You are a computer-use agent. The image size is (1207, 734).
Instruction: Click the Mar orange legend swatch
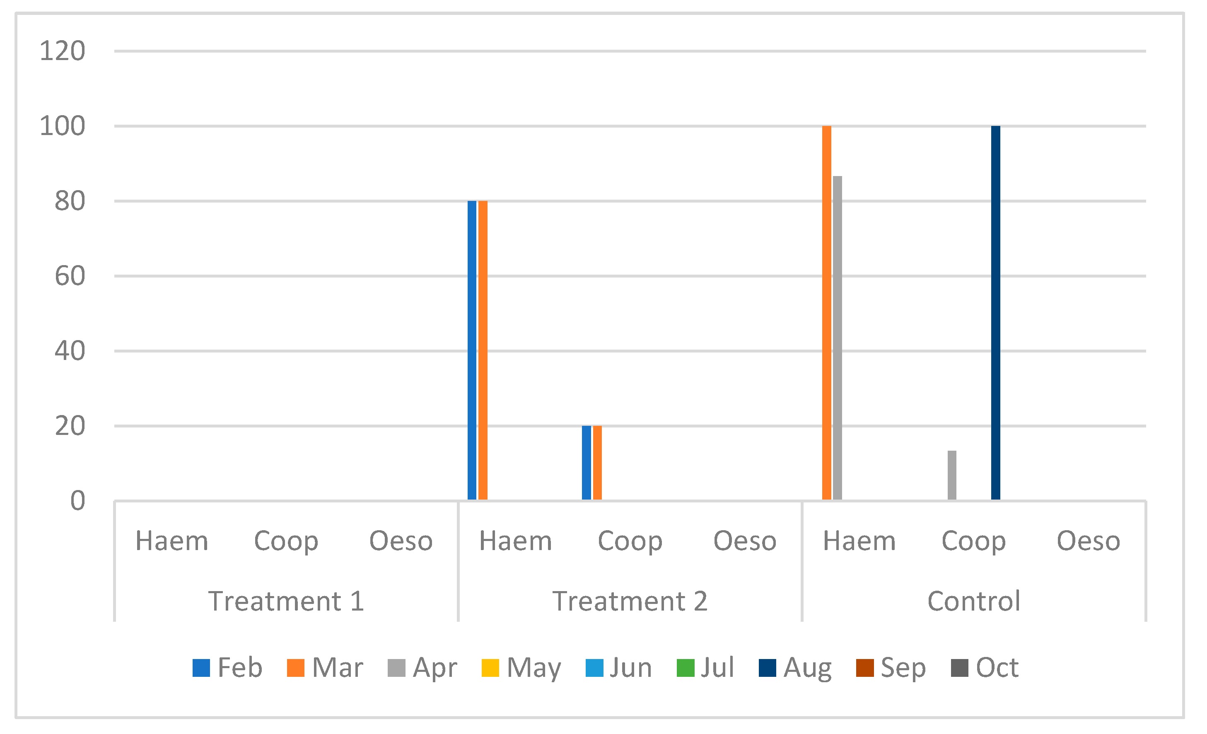click(x=295, y=668)
